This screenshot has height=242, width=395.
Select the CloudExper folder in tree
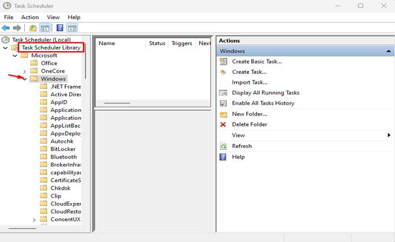[65, 204]
